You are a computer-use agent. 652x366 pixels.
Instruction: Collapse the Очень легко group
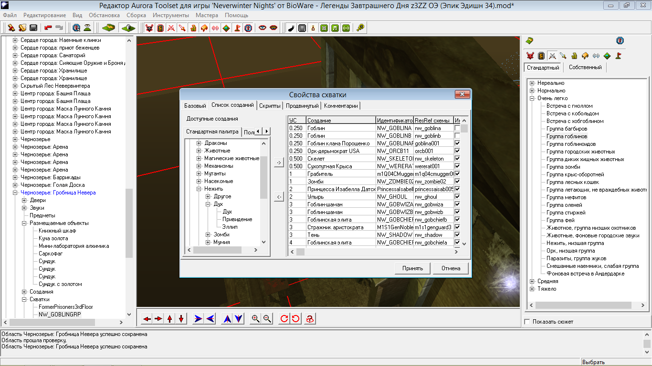pos(532,98)
